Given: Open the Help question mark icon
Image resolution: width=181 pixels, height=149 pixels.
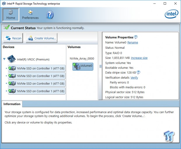Looking at the screenshot, I should 50,15.
